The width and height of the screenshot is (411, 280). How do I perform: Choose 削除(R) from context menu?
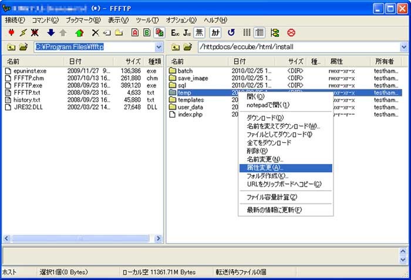286,151
